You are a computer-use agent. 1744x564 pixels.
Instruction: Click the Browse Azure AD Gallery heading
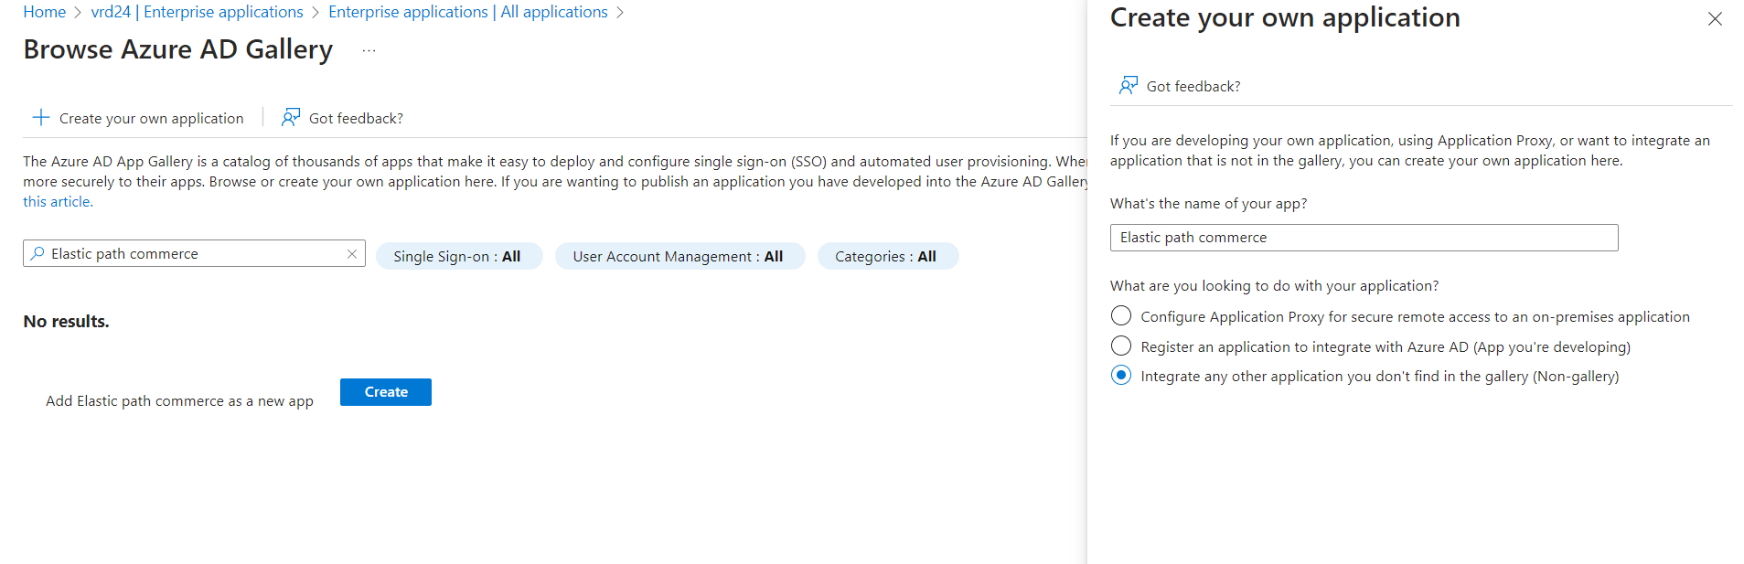point(178,49)
